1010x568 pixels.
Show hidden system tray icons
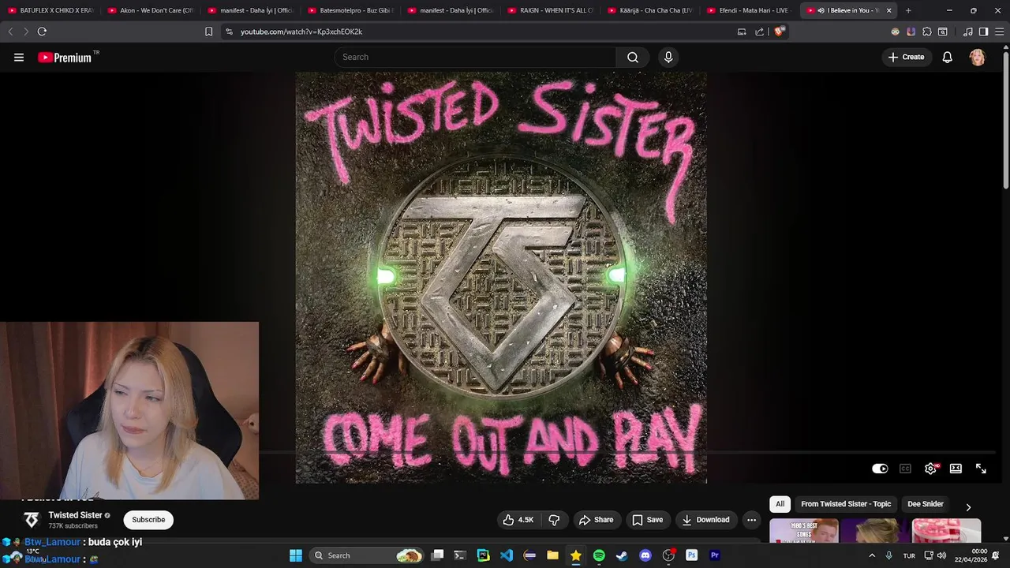872,555
